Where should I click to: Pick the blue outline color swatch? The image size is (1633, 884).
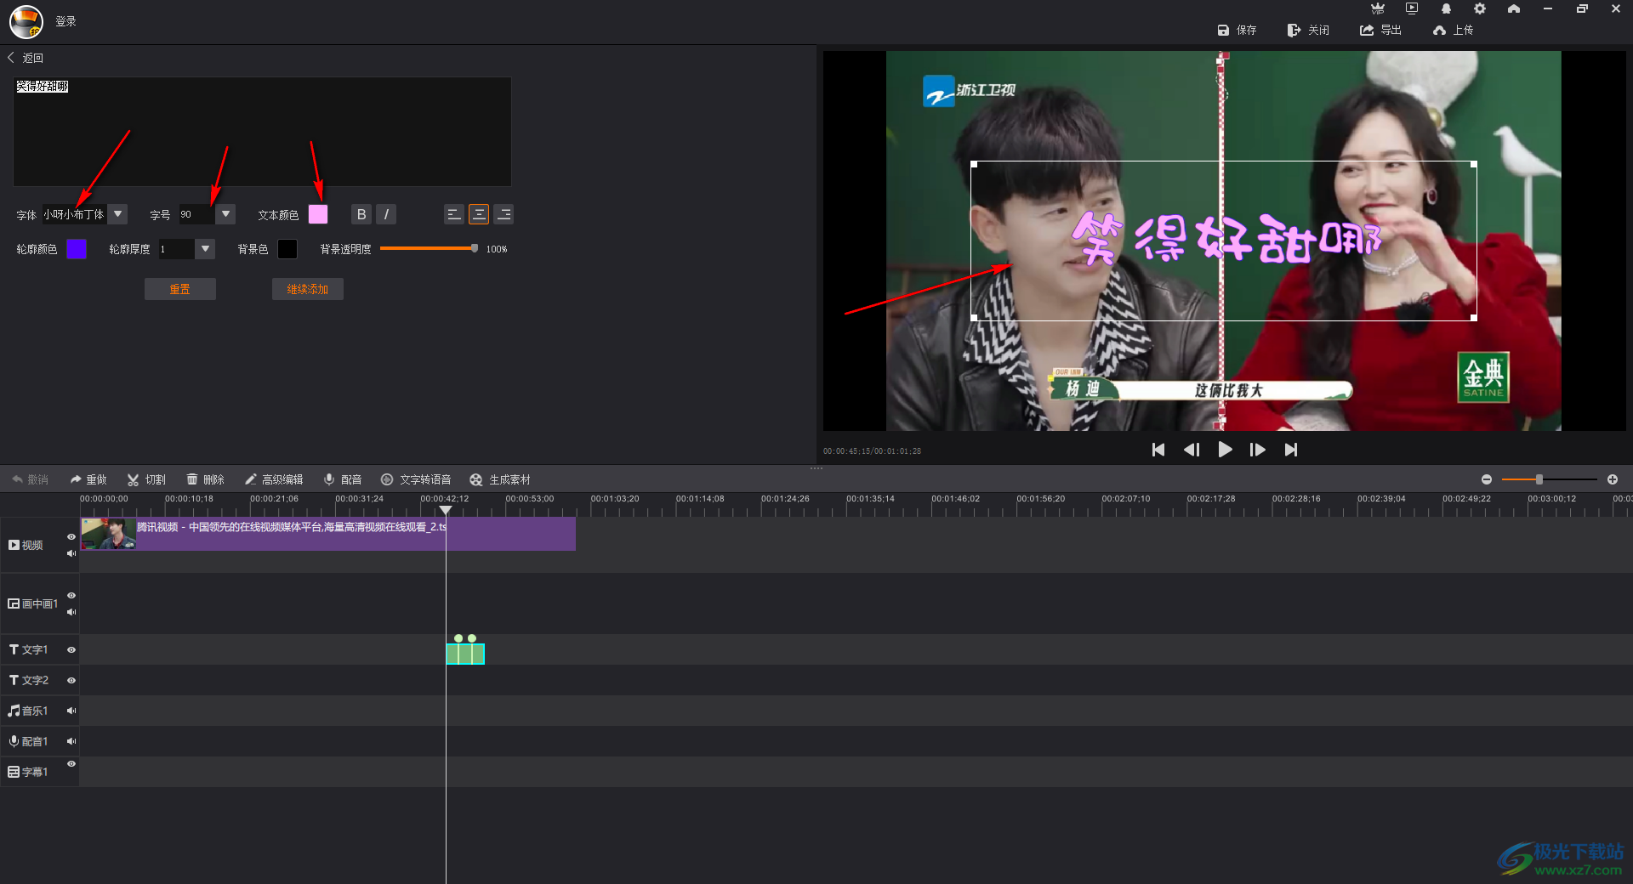click(77, 249)
